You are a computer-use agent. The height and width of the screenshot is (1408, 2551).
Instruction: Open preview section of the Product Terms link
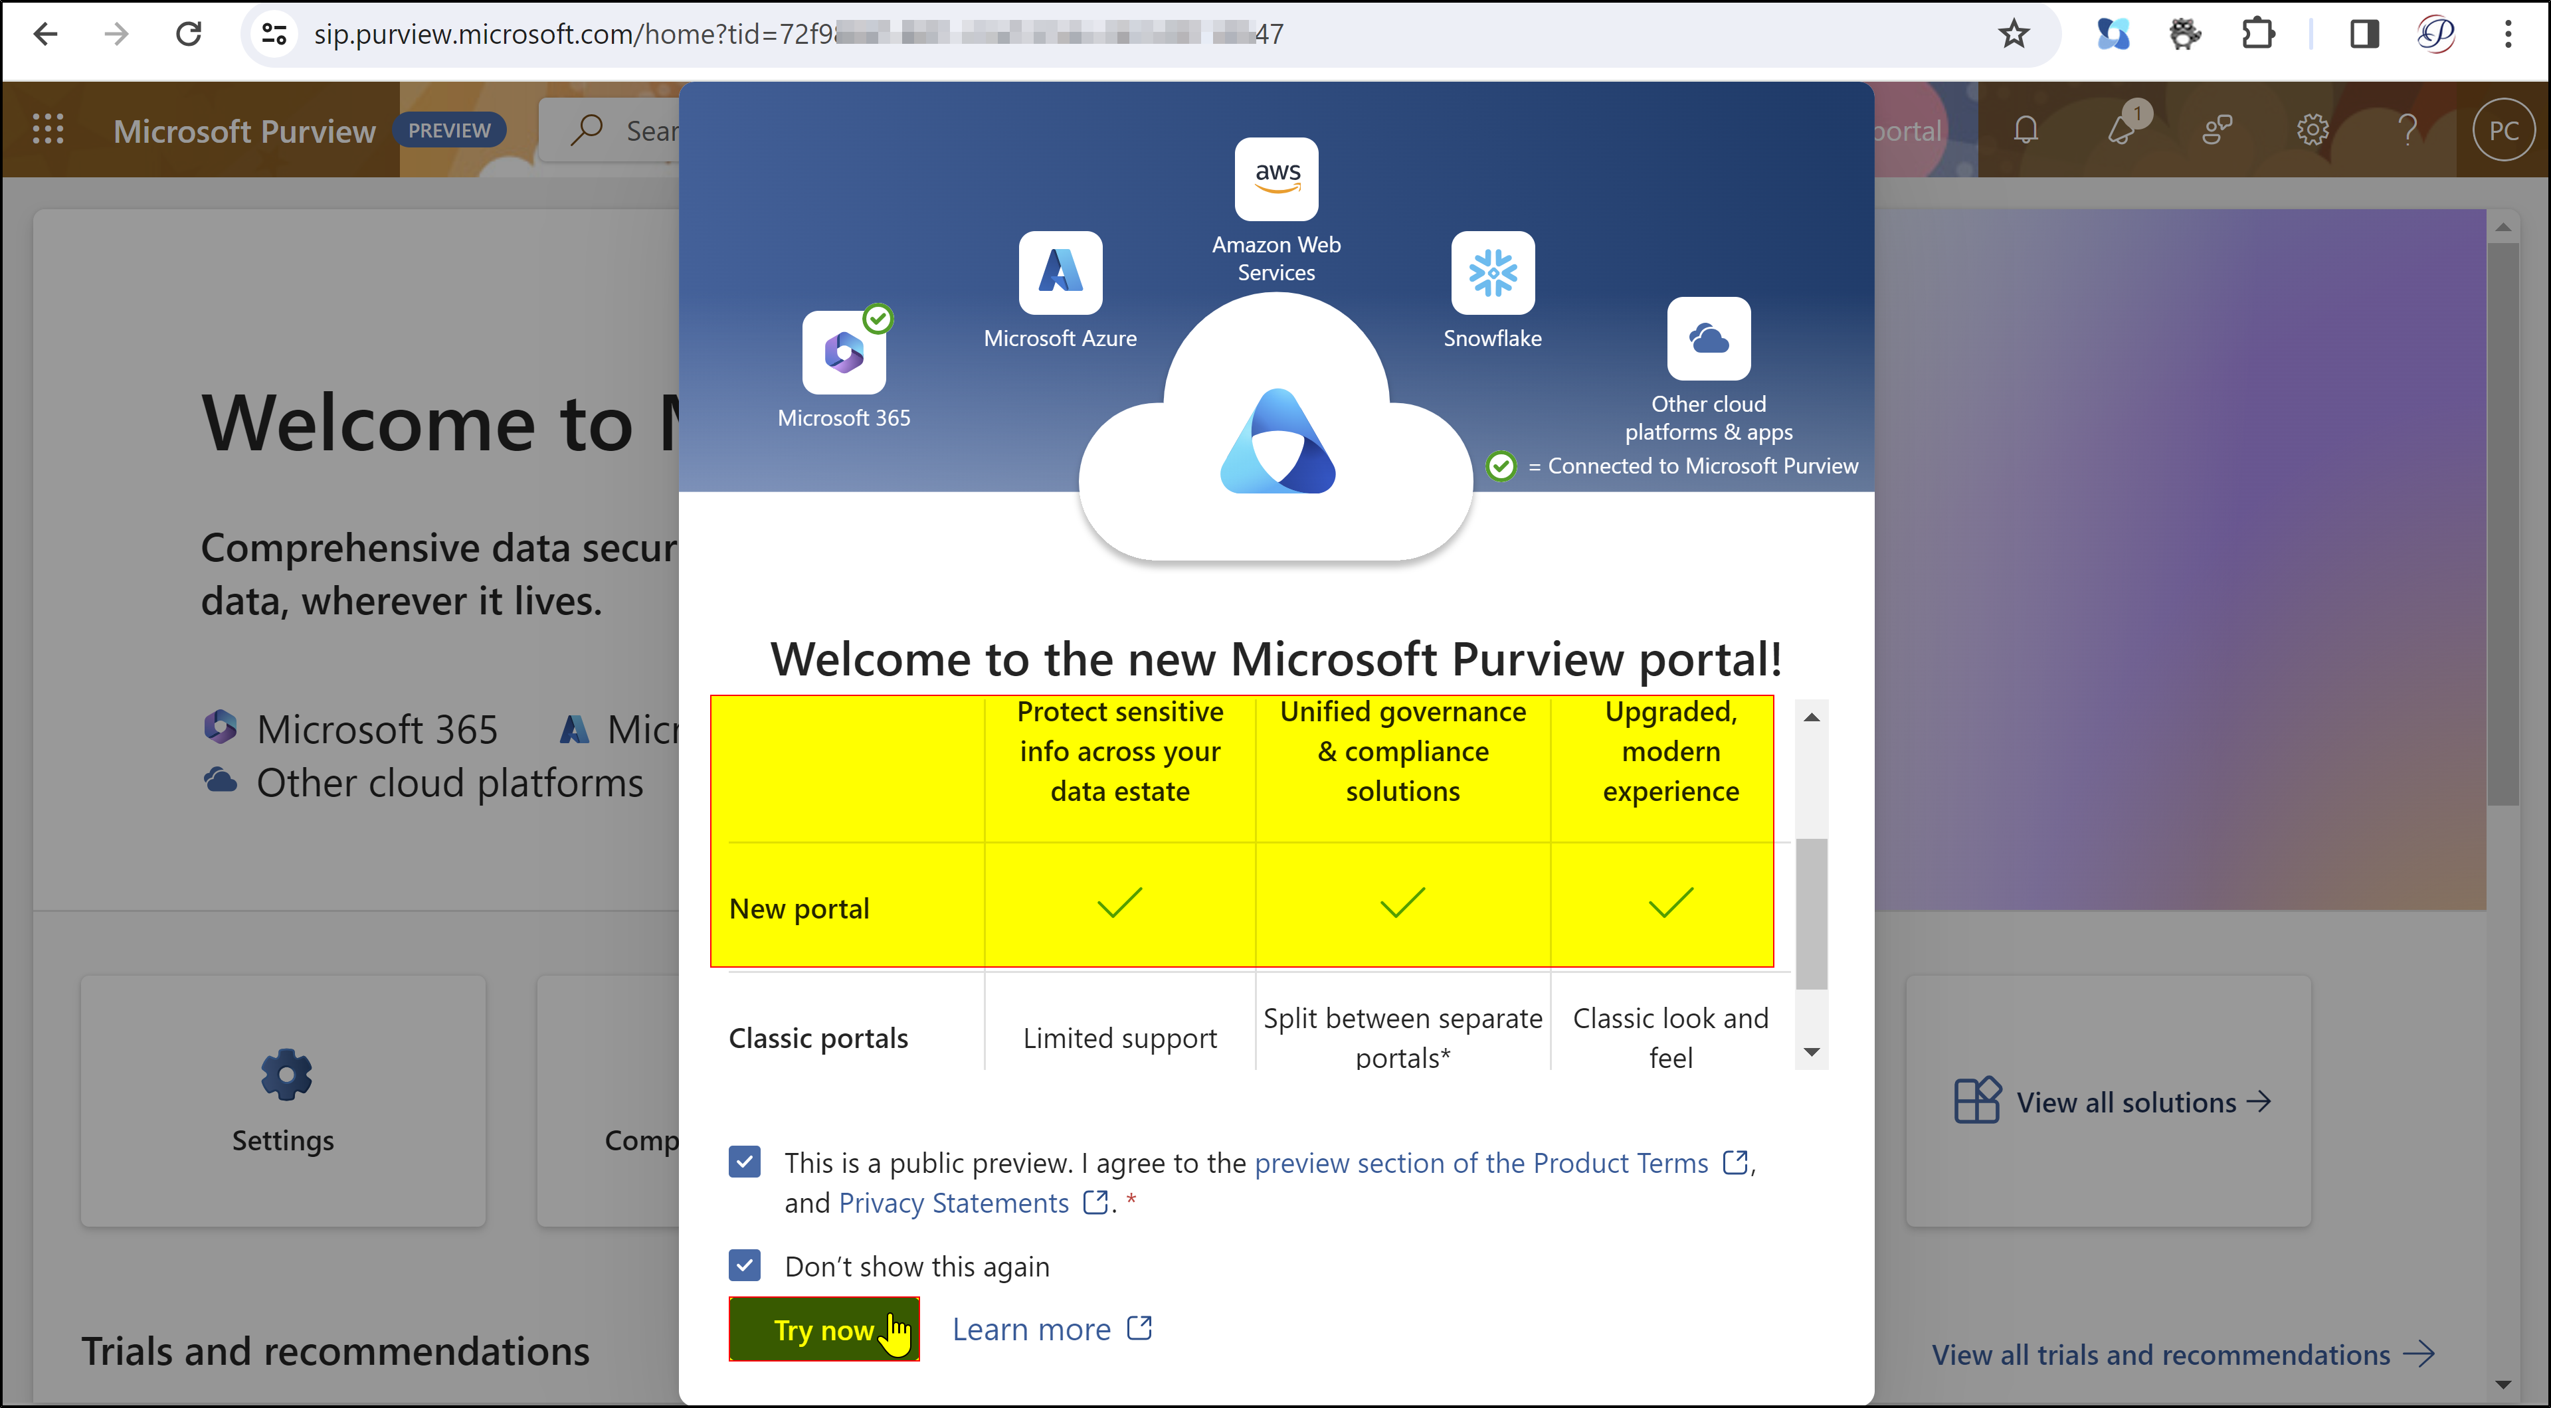(1501, 1162)
